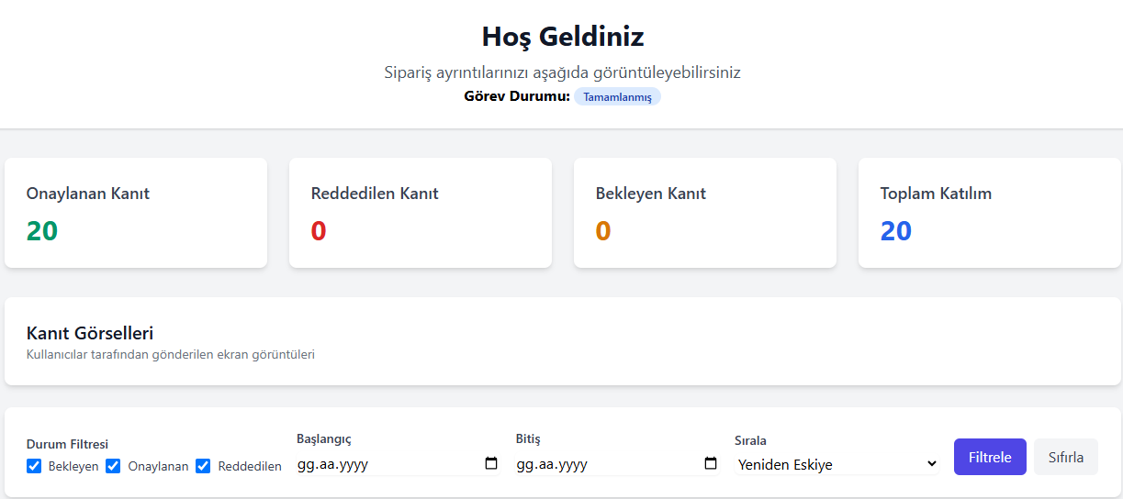The image size is (1123, 499).
Task: Reset filters with the Sıfırla button
Action: (x=1066, y=457)
